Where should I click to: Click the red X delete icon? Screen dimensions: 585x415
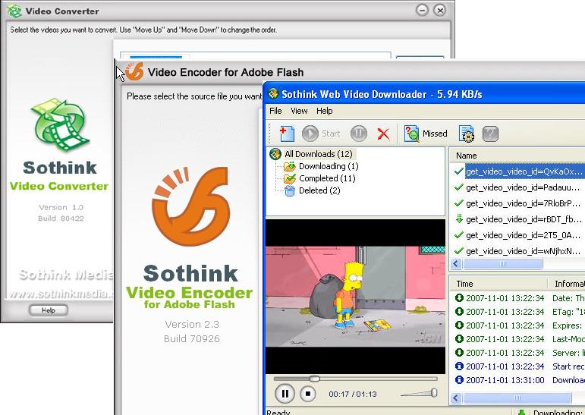(x=383, y=134)
